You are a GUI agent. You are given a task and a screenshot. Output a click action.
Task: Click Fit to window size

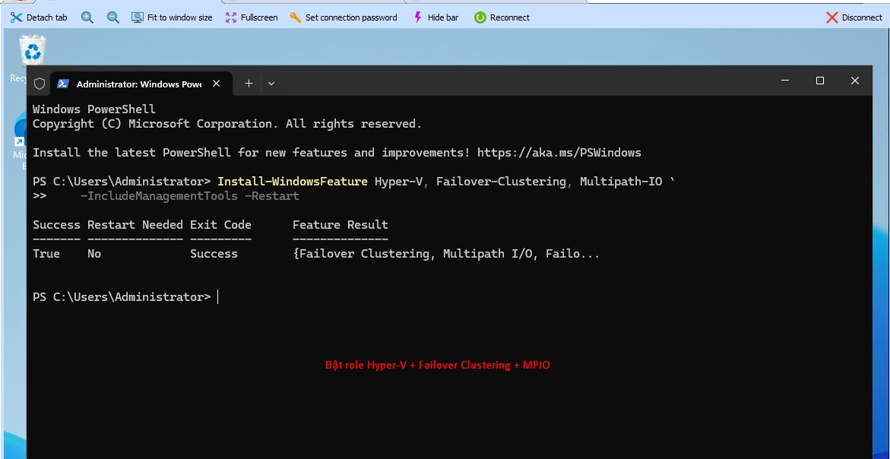[172, 17]
